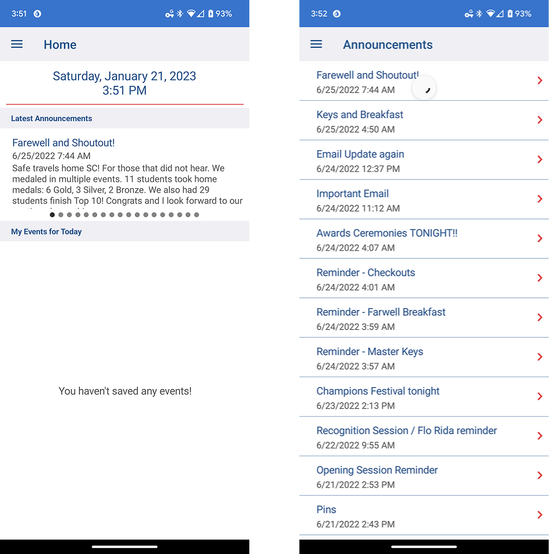549x554 pixels.
Task: Open chevron for Opening Session Reminder row
Action: (x=539, y=475)
